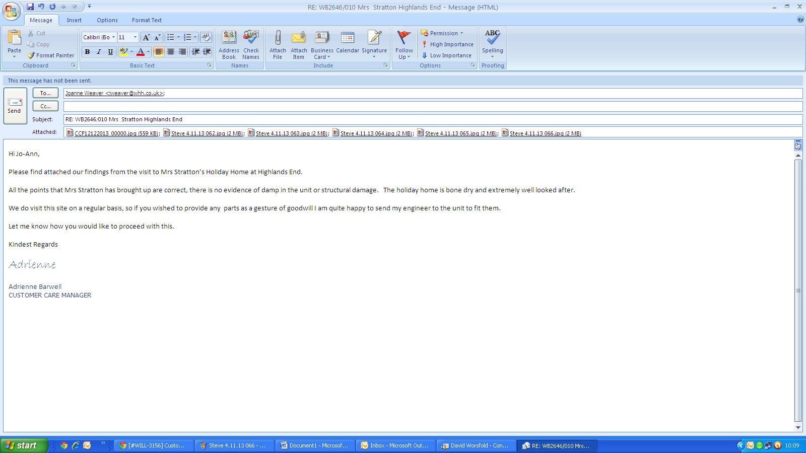
Task: Center the paragraph text
Action: pos(171,51)
